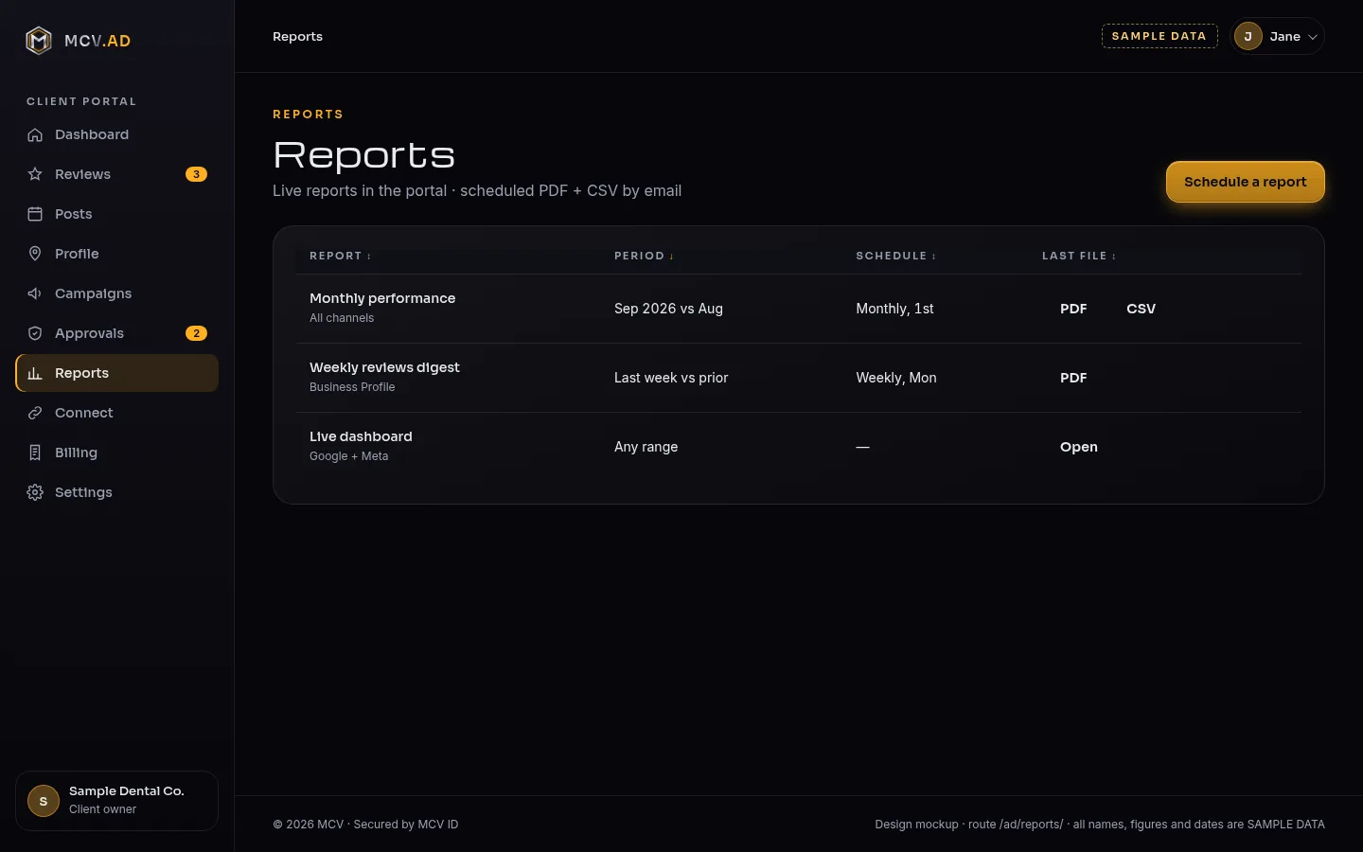Screen dimensions: 1363x852
Task: Click the Schedule a report button
Action: [x=1245, y=182]
